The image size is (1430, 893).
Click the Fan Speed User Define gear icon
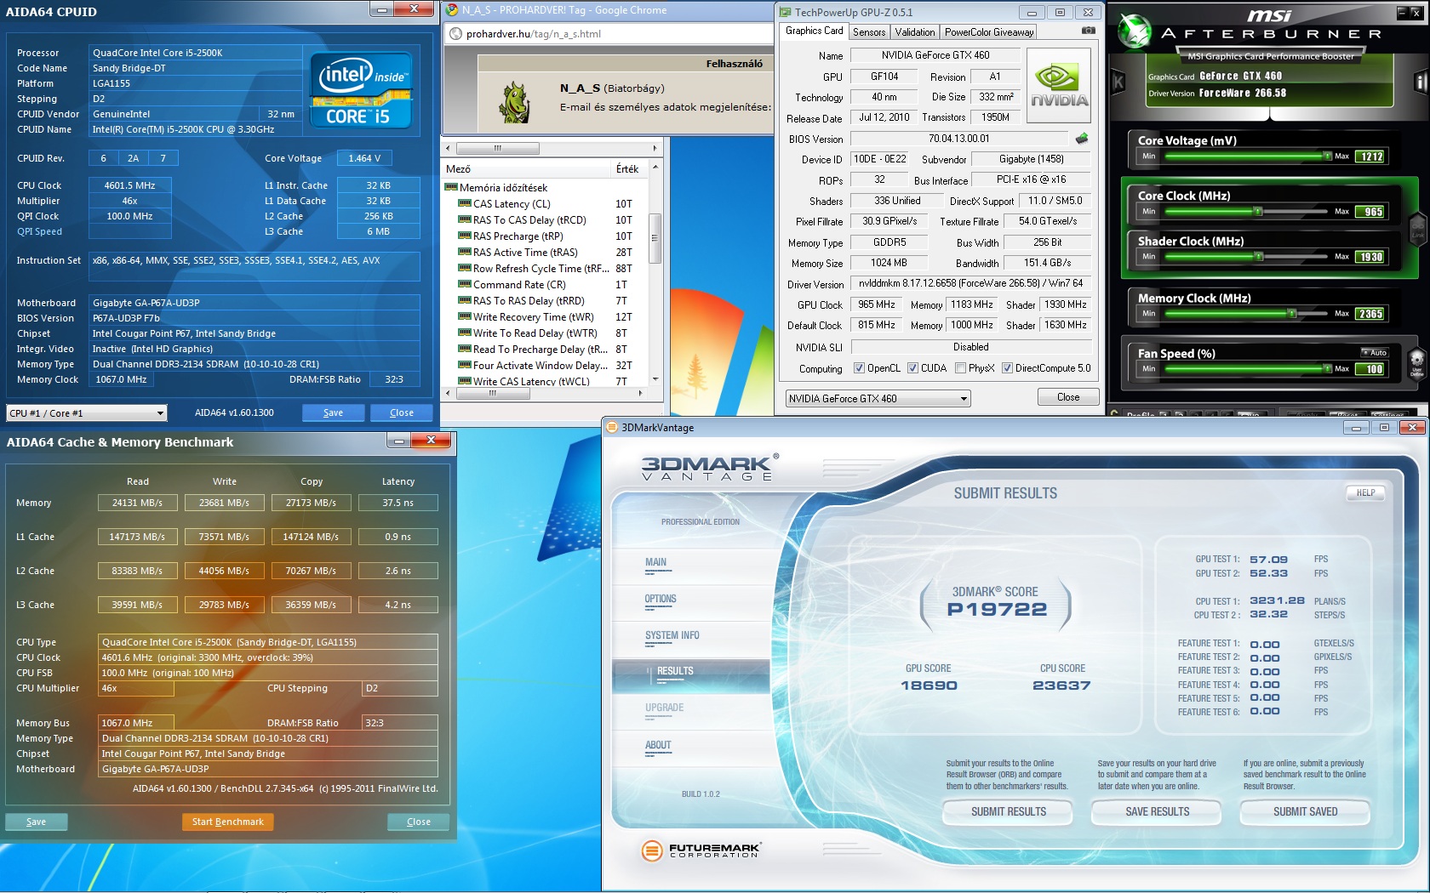coord(1417,361)
